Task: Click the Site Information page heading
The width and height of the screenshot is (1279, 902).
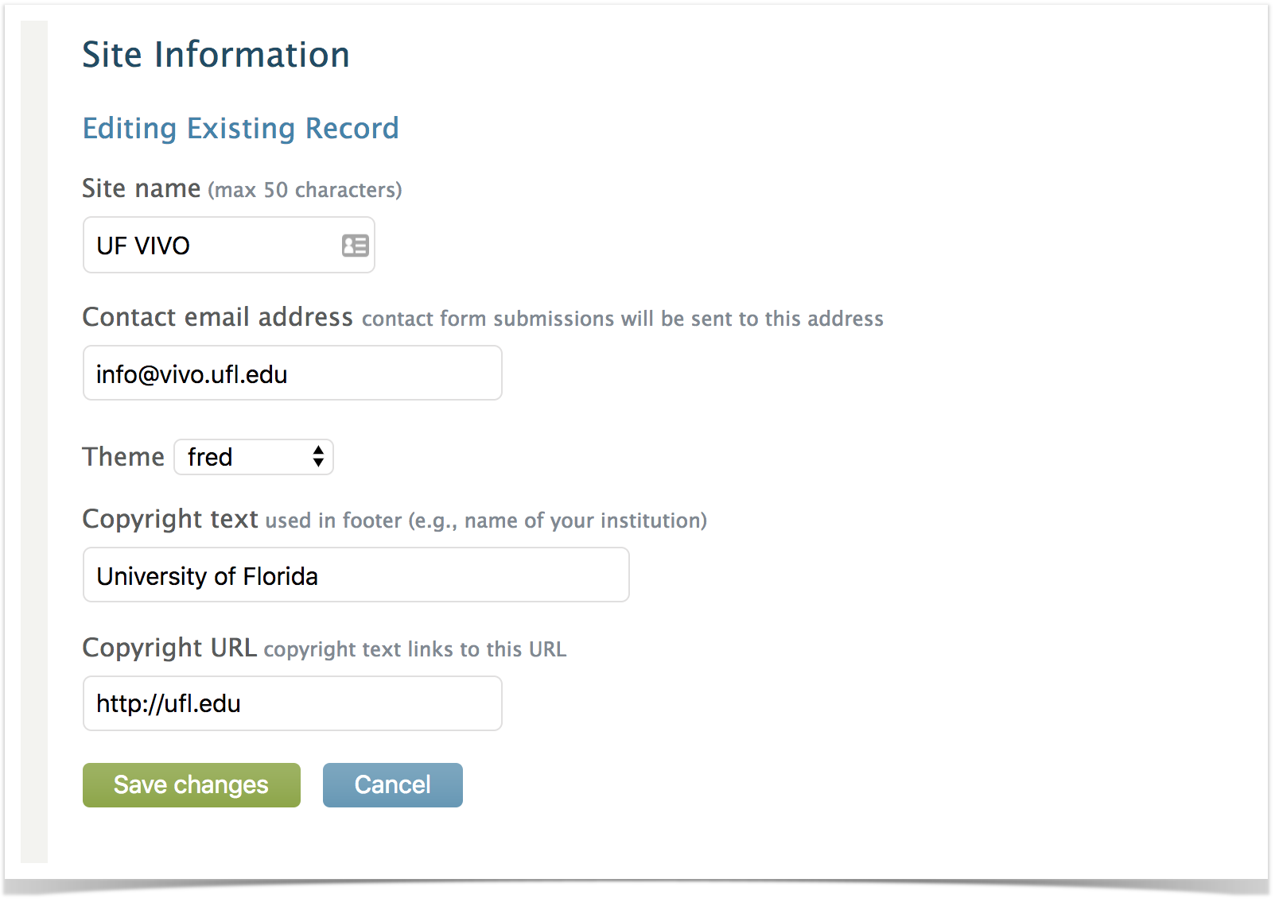Action: coord(216,55)
